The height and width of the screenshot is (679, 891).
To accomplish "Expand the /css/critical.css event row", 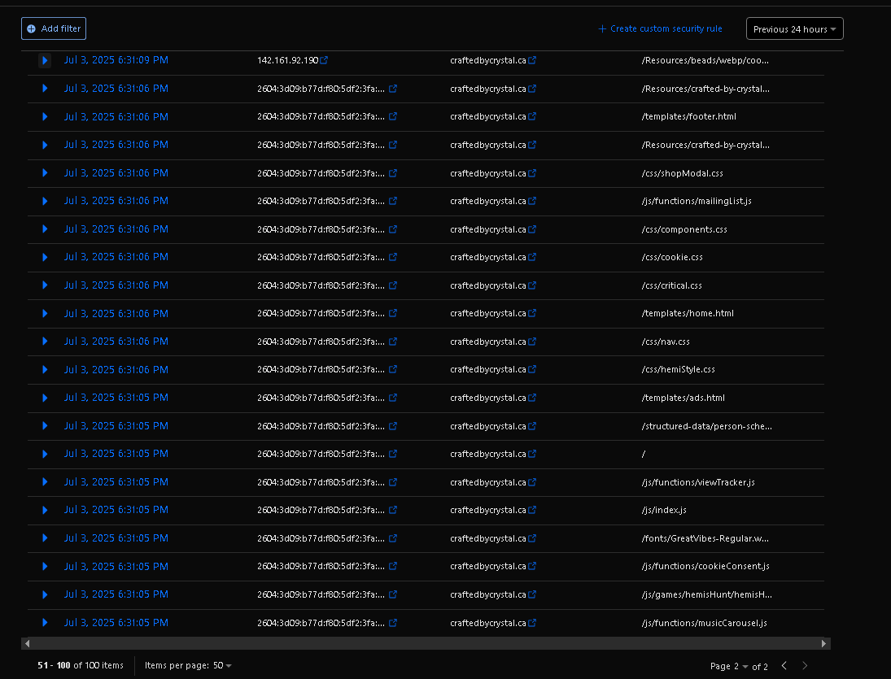I will click(x=45, y=285).
